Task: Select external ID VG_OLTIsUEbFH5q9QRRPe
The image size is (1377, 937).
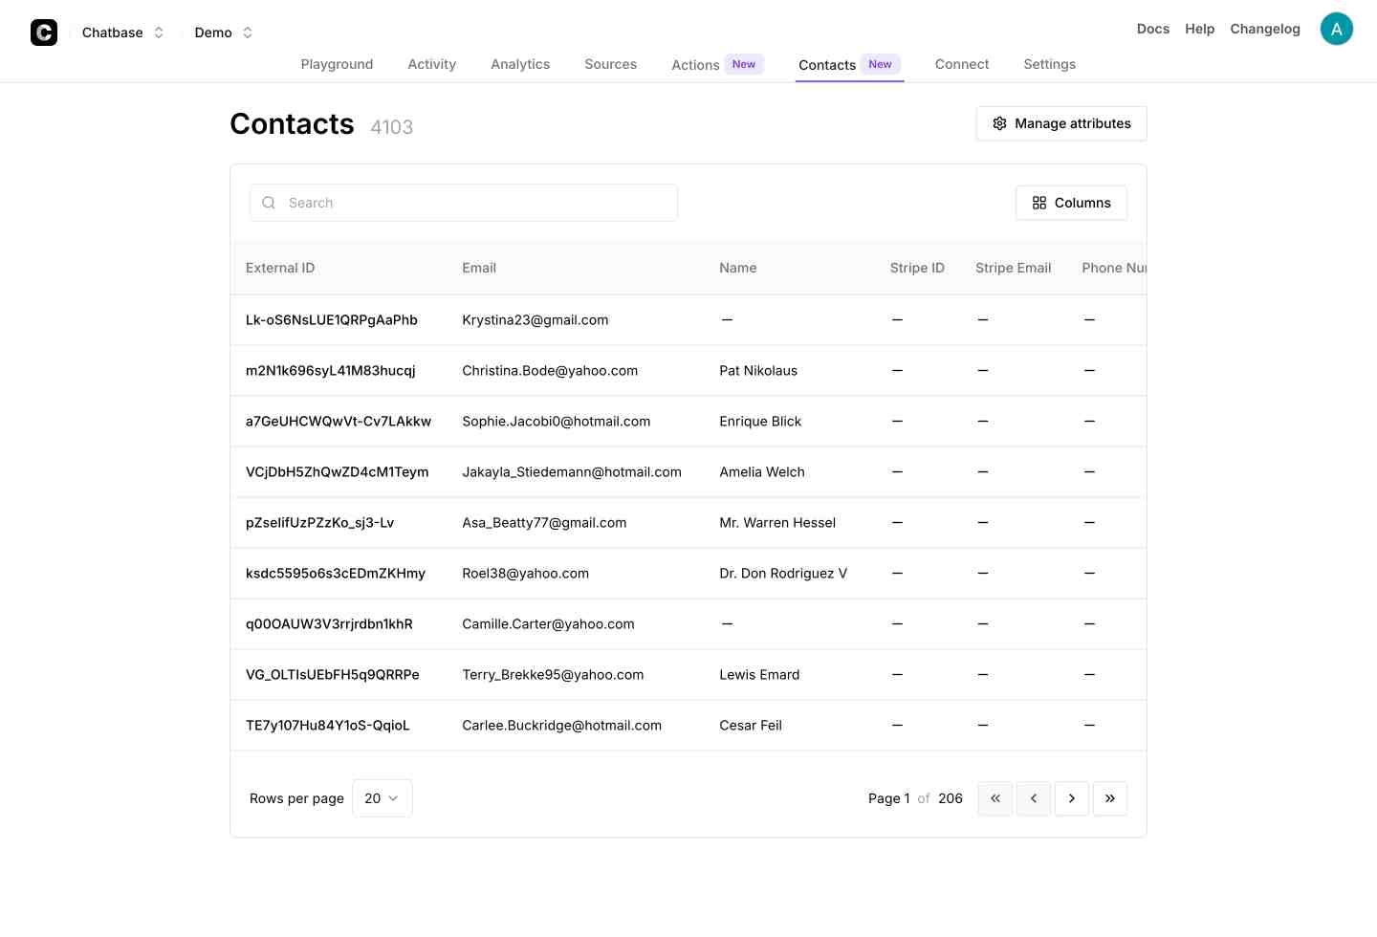Action: click(333, 674)
